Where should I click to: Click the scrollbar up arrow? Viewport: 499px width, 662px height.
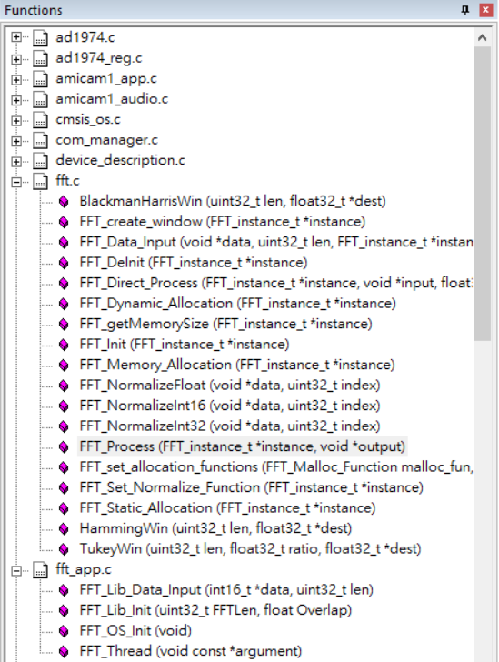482,38
